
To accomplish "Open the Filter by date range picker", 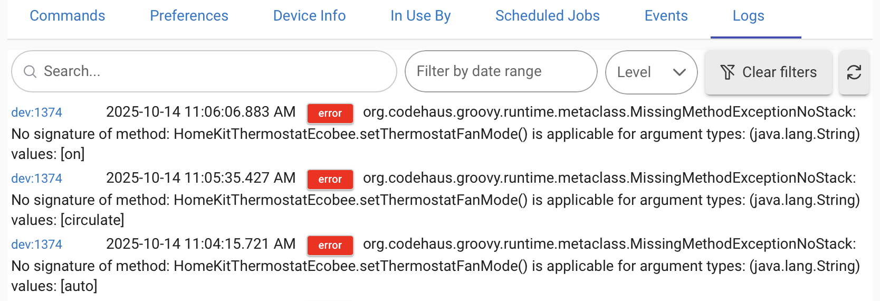I will coord(500,71).
